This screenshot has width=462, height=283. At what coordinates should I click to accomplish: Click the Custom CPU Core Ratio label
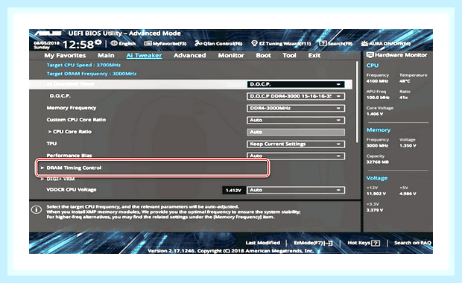[76, 120]
